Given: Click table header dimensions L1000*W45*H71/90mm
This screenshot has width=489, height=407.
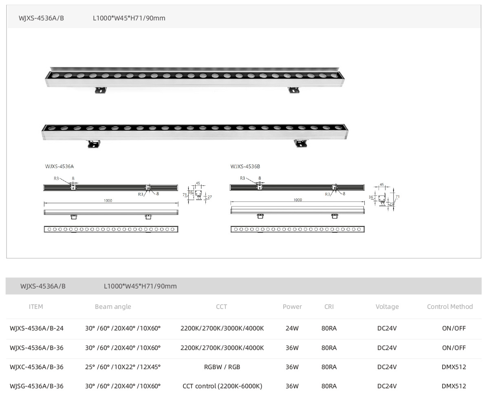Looking at the screenshot, I should tap(140, 286).
